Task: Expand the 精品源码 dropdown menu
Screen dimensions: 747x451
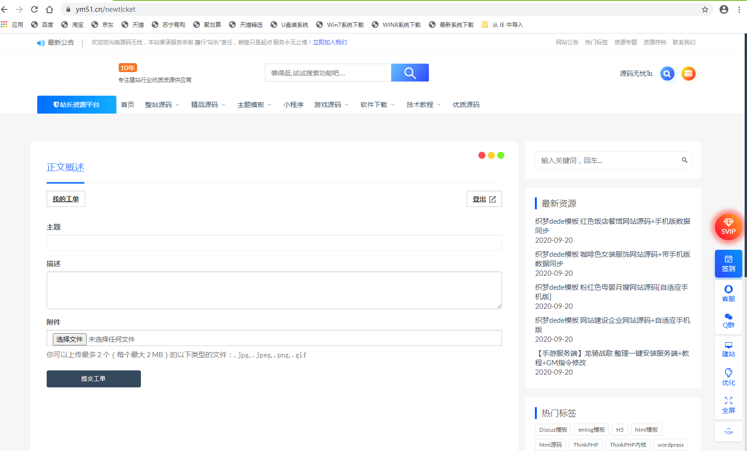Action: (x=208, y=105)
